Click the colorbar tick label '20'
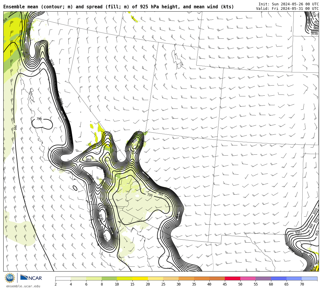This screenshot has width=322, height=290. [148, 284]
